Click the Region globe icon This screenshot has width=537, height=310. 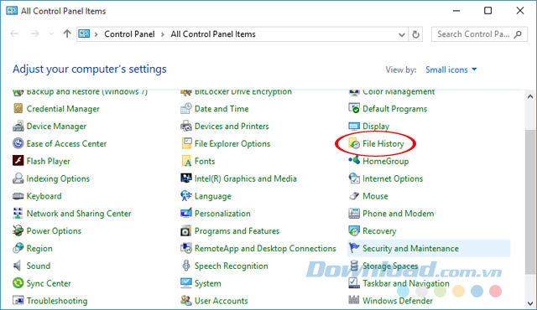[18, 248]
